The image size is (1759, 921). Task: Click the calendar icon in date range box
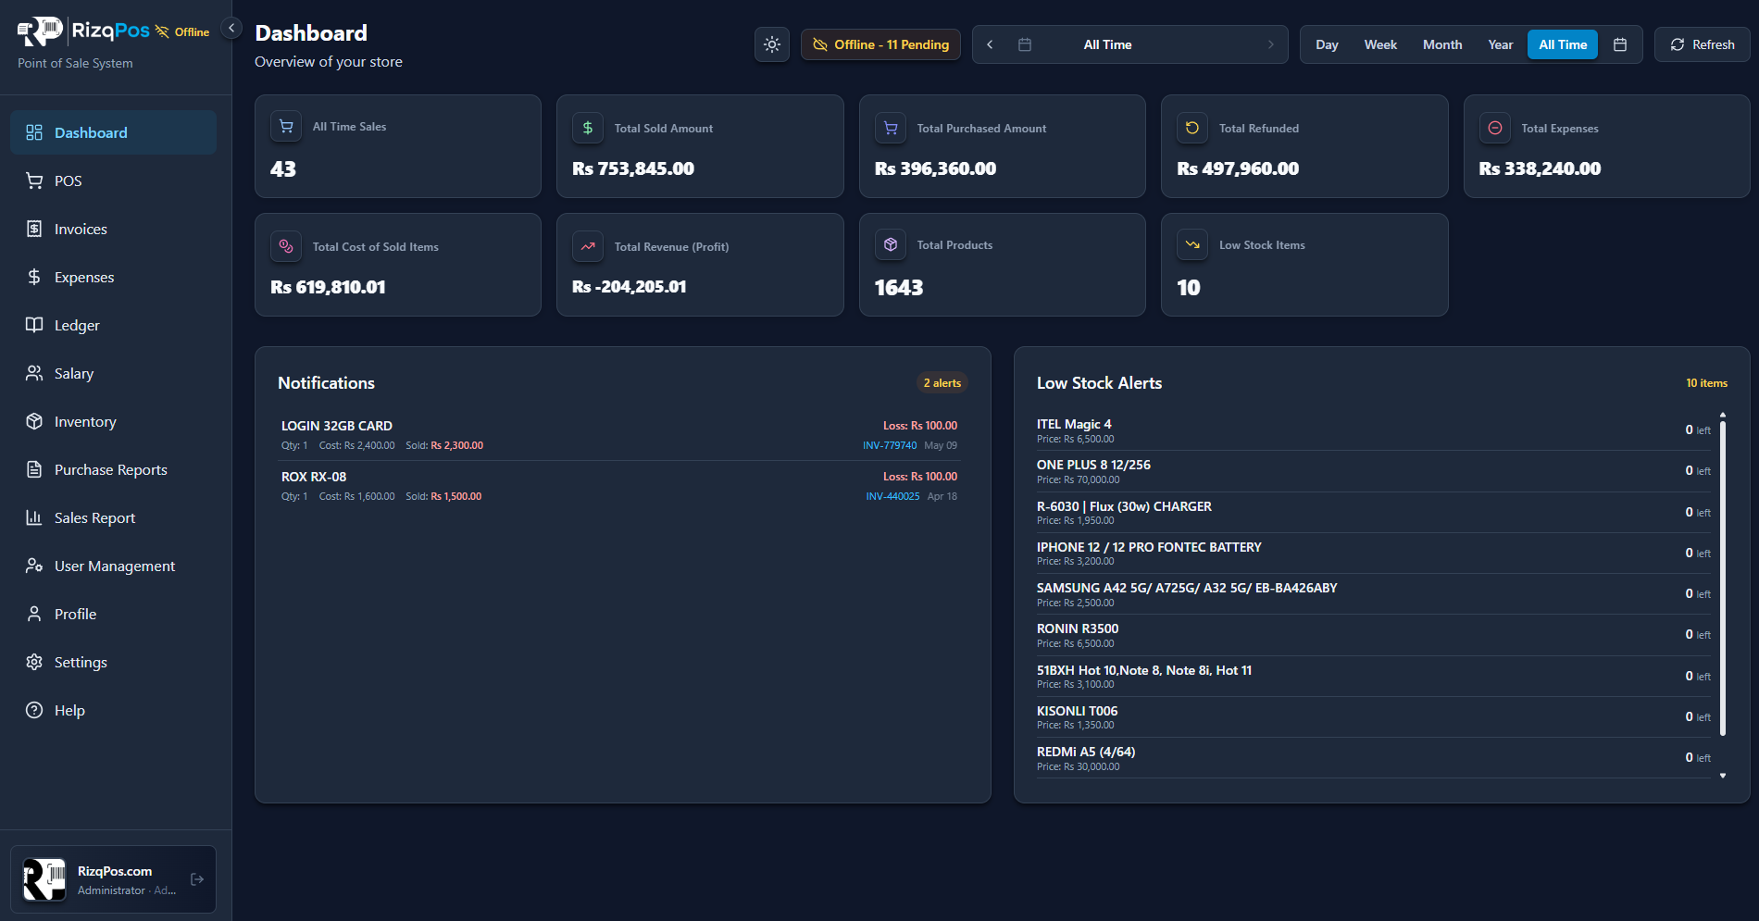(x=1025, y=44)
